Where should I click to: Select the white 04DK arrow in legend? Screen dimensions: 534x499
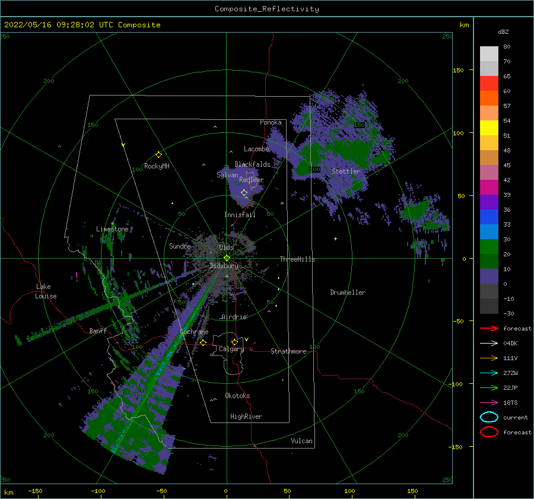[489, 344]
